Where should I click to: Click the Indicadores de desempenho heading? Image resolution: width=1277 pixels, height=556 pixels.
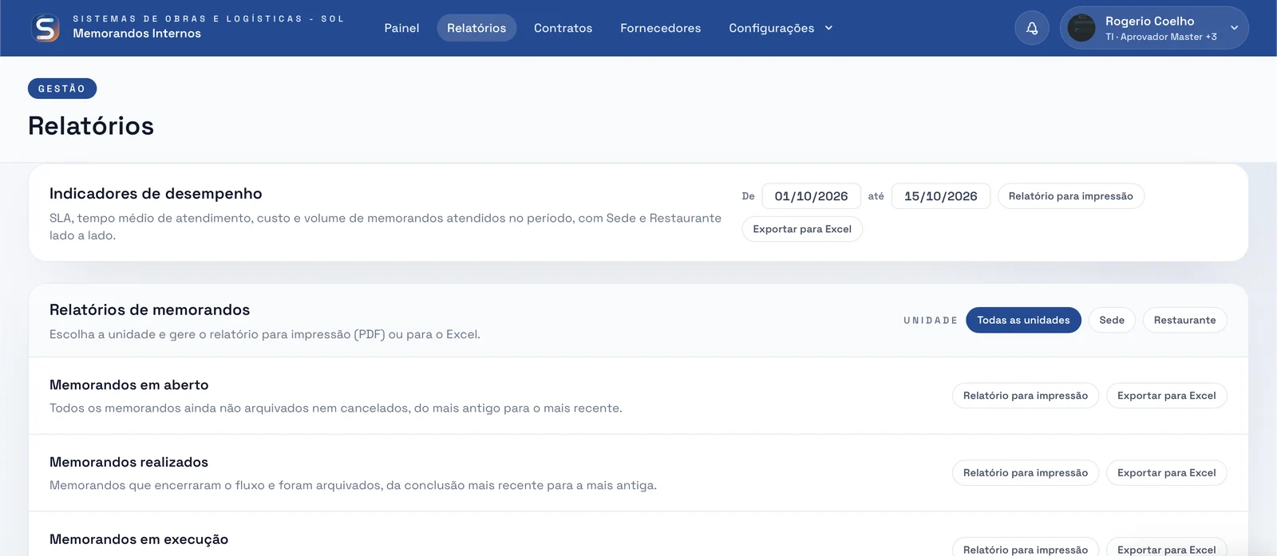point(156,194)
